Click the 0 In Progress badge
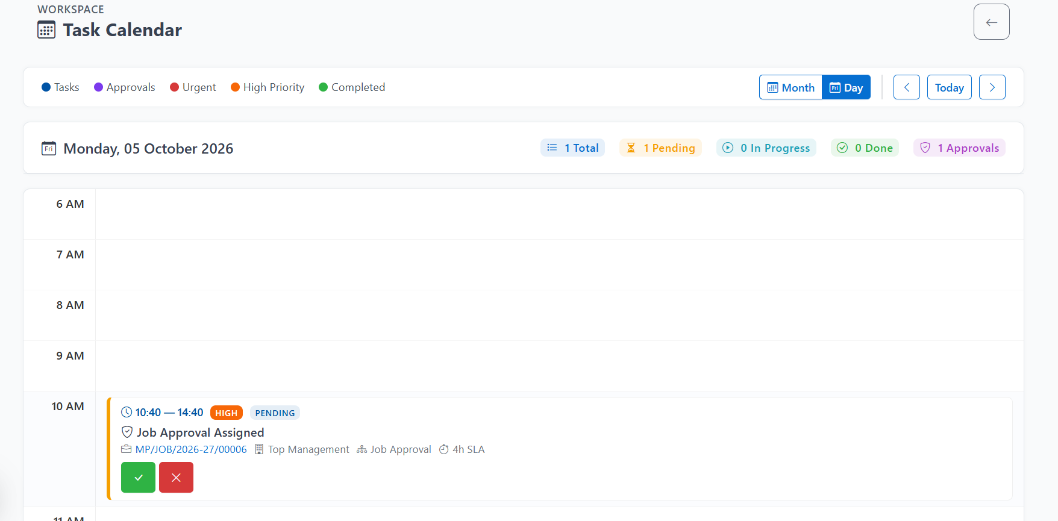This screenshot has height=521, width=1058. click(766, 148)
